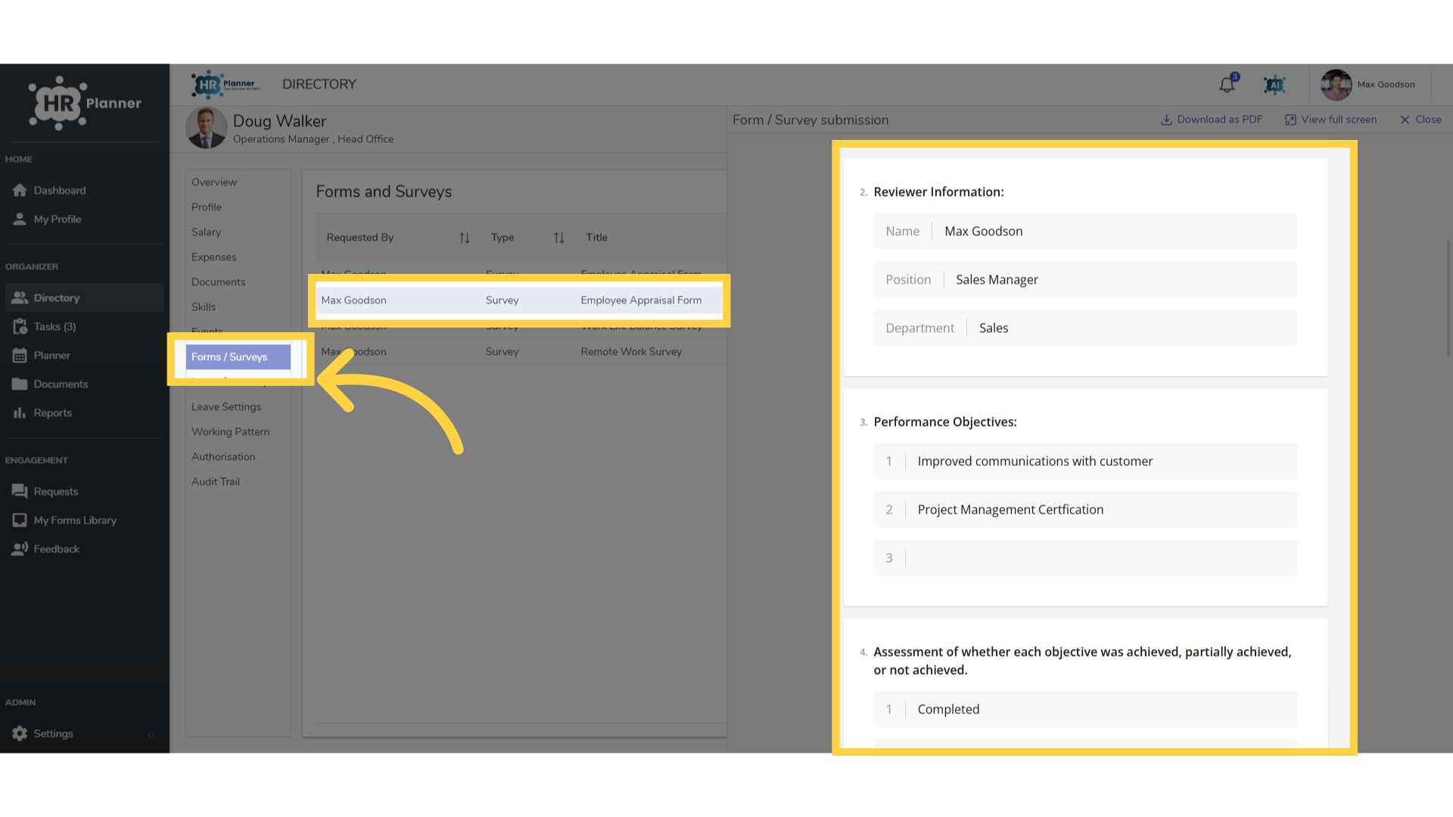
Task: Open the AI assistant icon in header
Action: coord(1274,85)
